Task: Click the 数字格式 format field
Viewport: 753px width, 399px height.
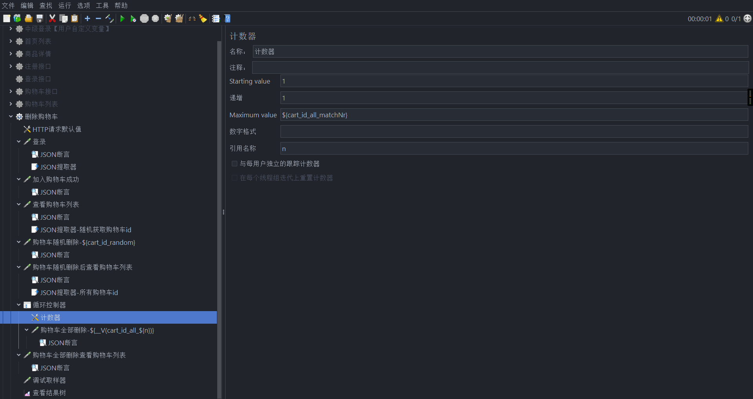Action: [514, 131]
